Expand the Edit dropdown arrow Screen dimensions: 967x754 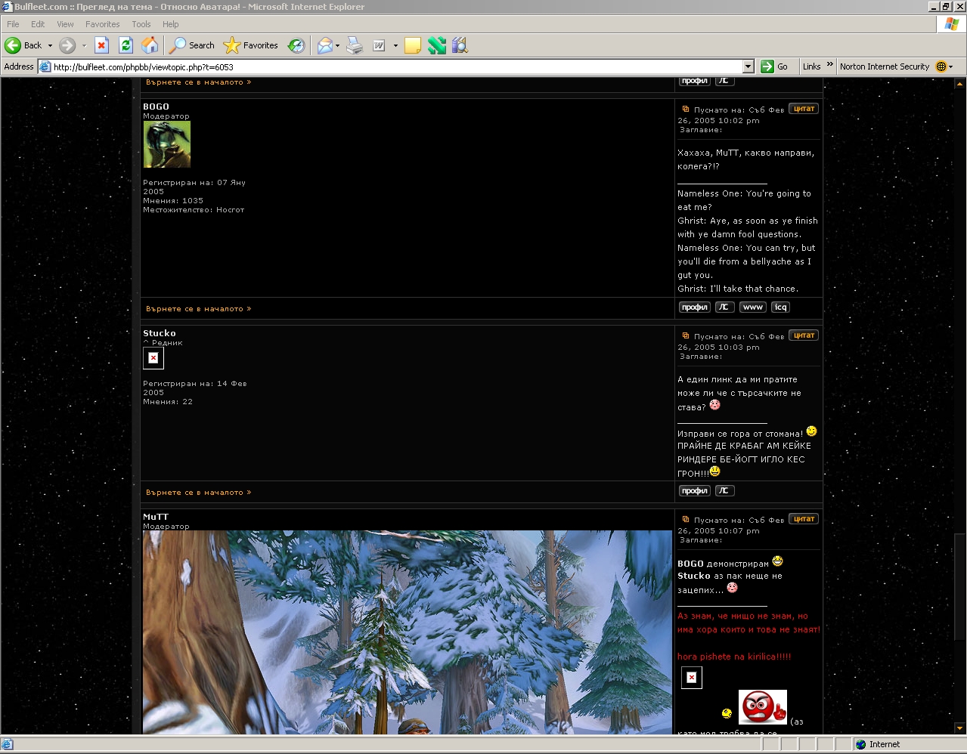(x=395, y=45)
